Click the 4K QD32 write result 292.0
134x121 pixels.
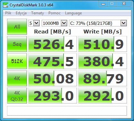coord(103,96)
